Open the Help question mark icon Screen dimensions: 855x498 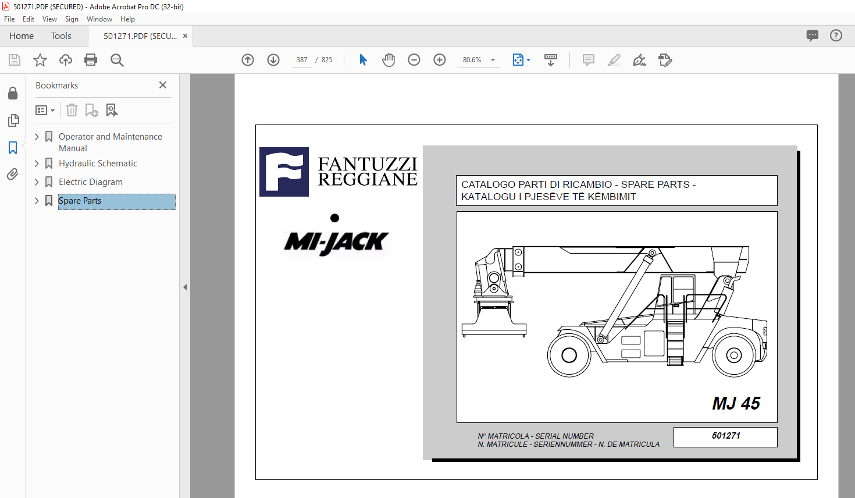pyautogui.click(x=836, y=35)
